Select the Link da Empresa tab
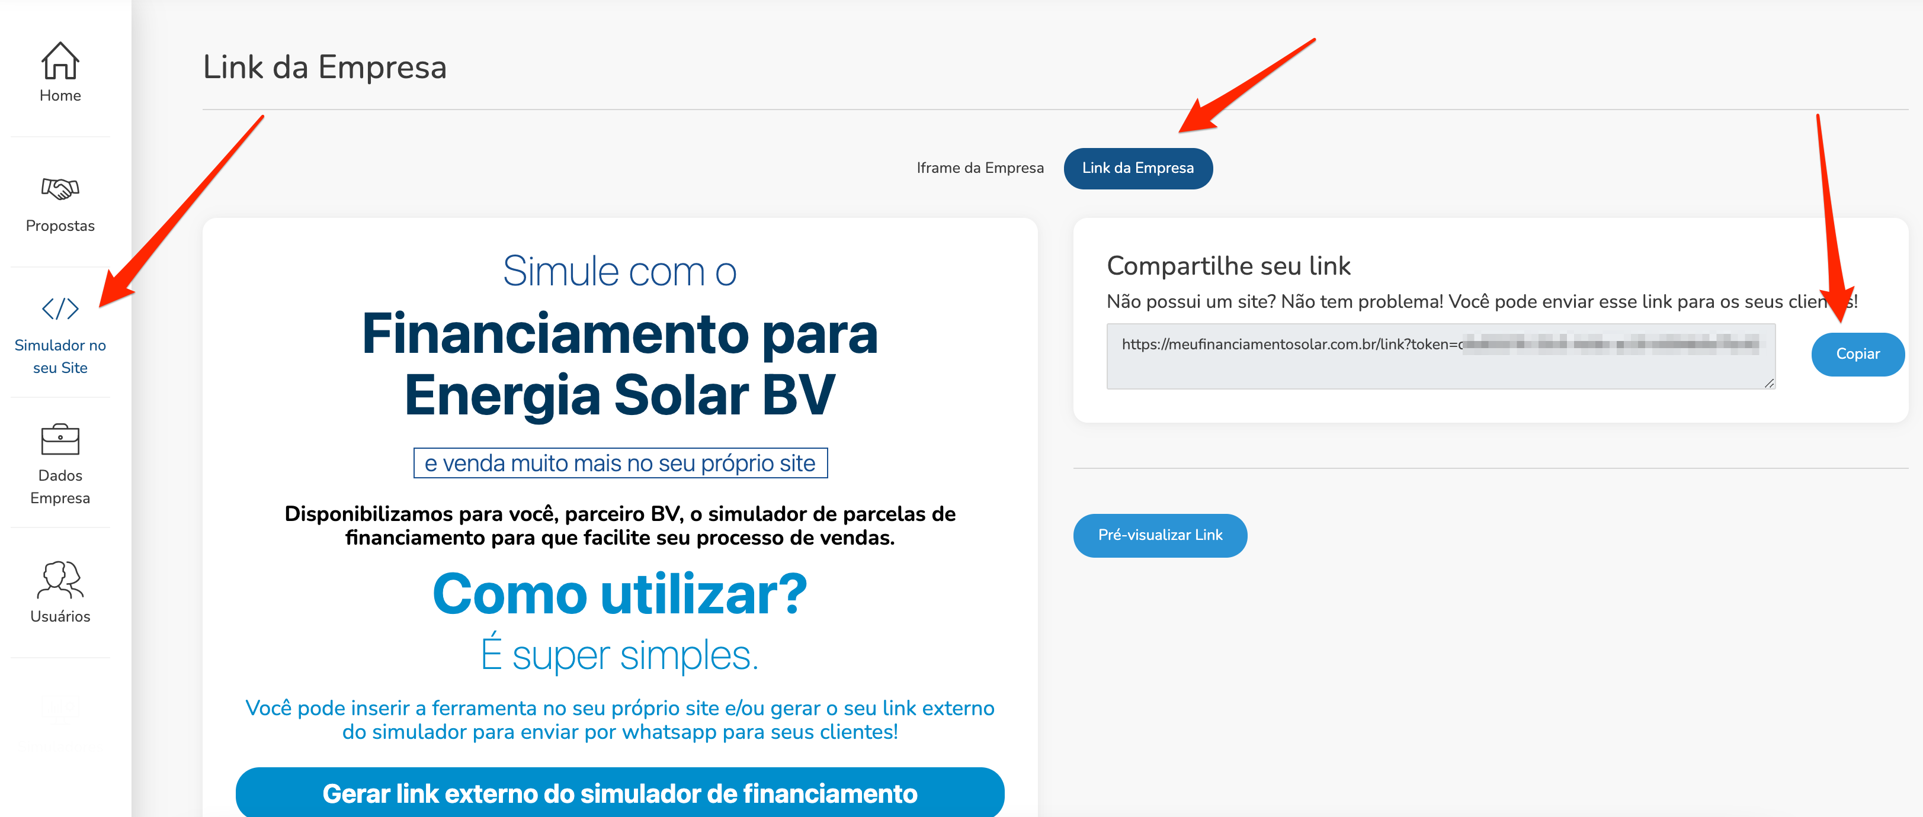The width and height of the screenshot is (1923, 817). click(1138, 168)
